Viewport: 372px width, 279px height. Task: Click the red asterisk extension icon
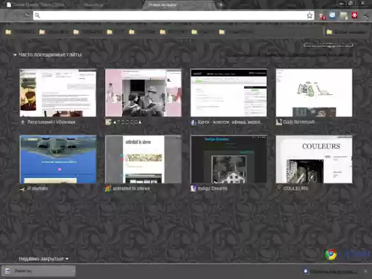pos(355,15)
